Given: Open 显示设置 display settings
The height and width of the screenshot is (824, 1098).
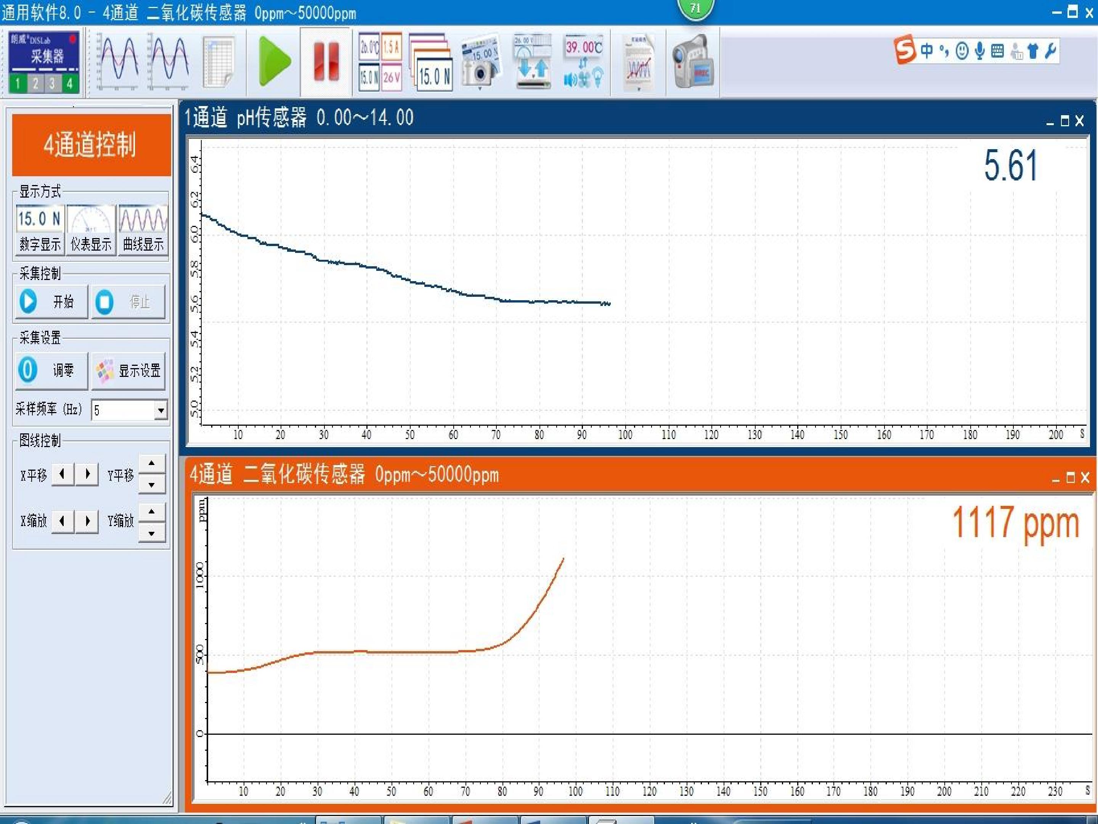Looking at the screenshot, I should pyautogui.click(x=128, y=370).
